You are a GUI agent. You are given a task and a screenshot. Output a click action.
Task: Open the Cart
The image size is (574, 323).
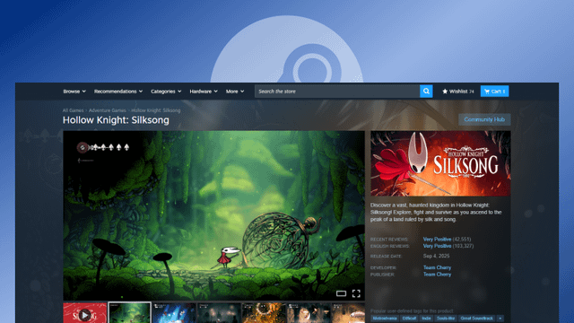pos(494,92)
